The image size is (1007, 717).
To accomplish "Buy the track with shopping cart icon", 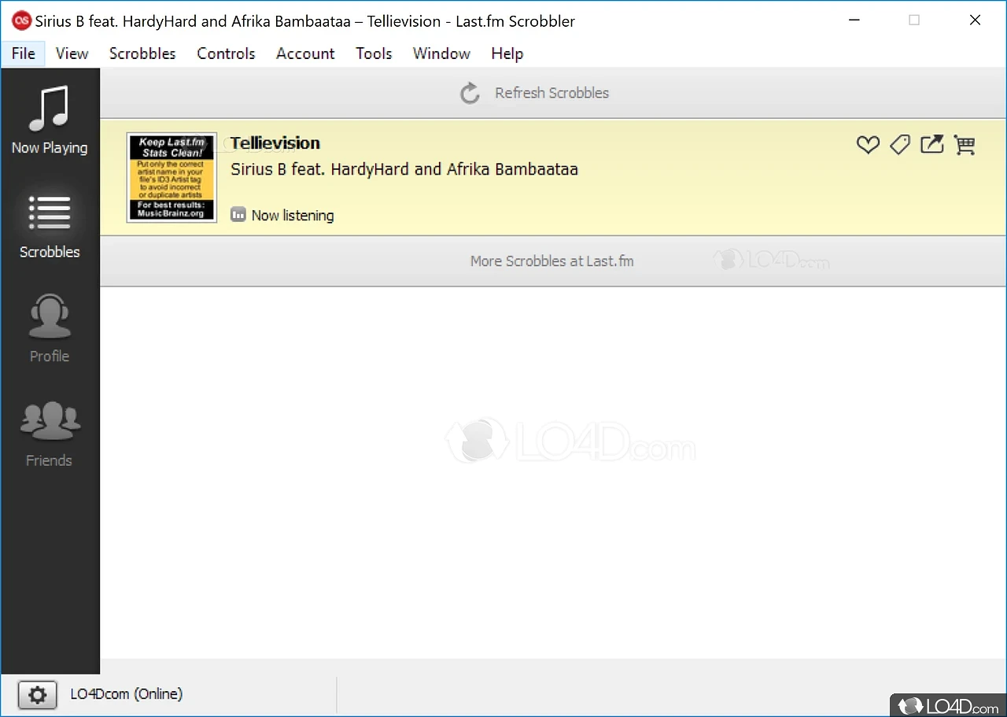I will point(965,145).
